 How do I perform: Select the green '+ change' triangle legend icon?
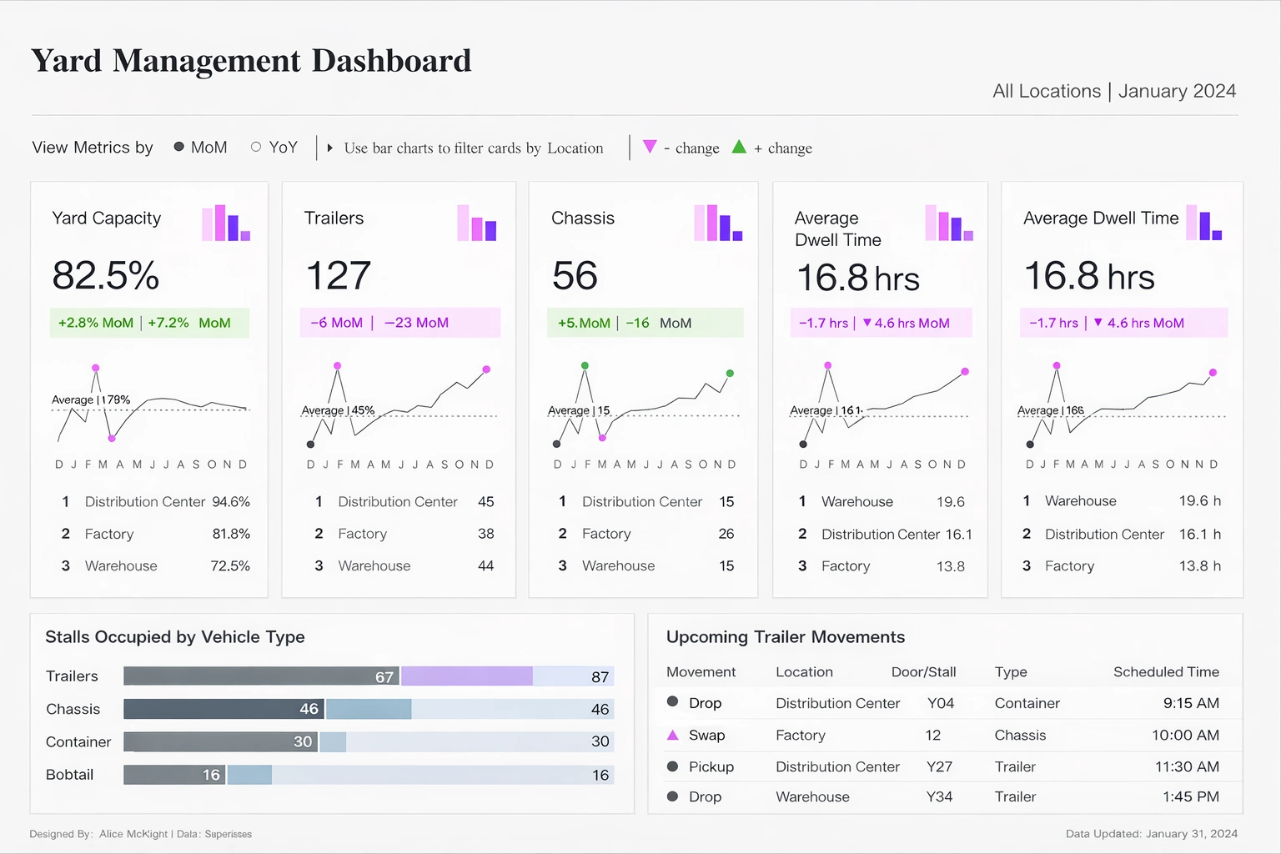pos(739,147)
